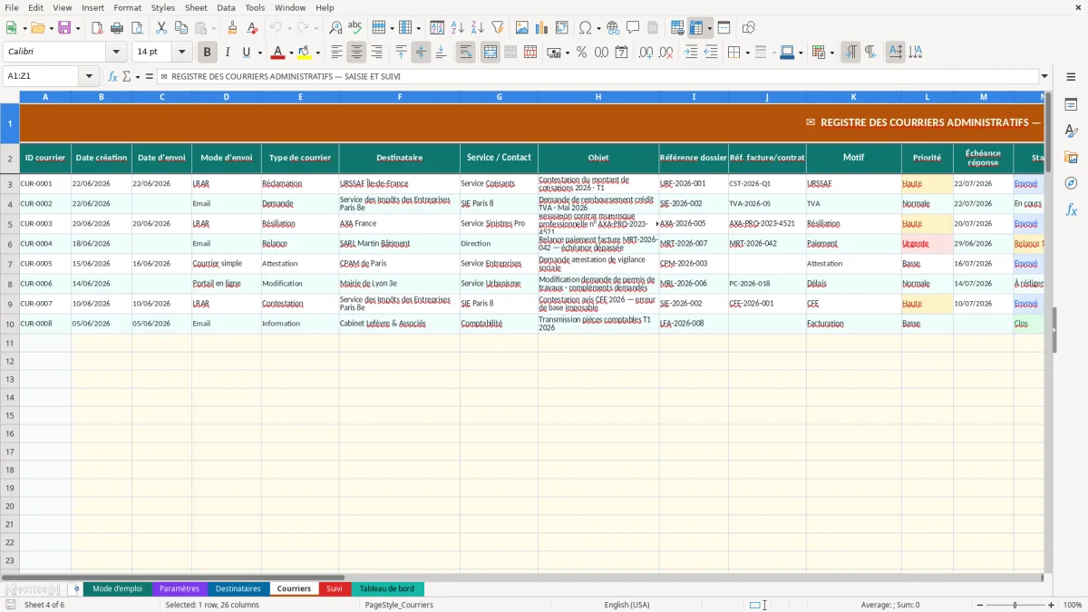Click the Save document icon

pyautogui.click(x=64, y=28)
